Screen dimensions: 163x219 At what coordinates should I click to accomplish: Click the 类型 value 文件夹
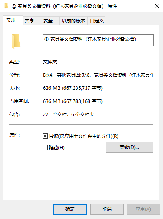click(x=50, y=62)
